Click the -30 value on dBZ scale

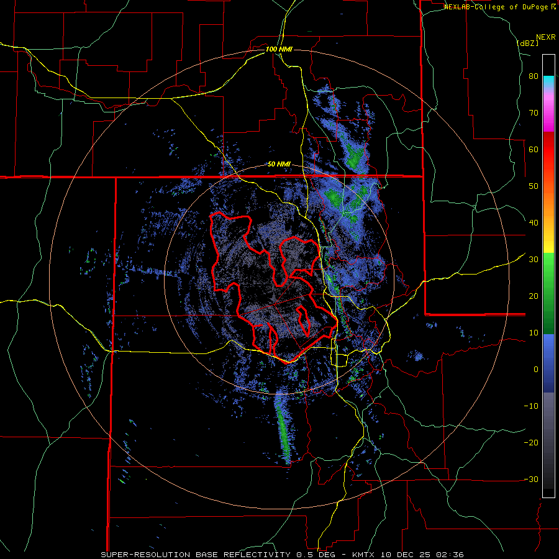531,480
